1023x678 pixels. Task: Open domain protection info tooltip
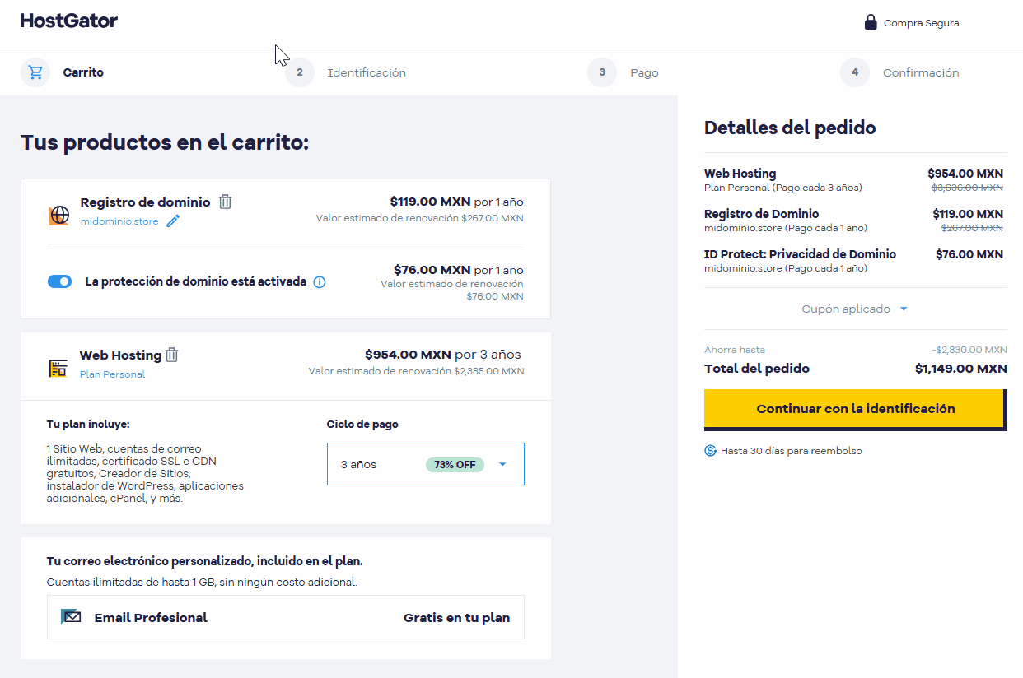[x=320, y=281]
